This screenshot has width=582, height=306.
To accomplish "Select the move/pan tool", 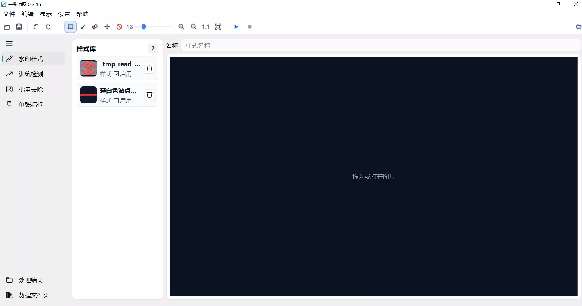I will 107,27.
